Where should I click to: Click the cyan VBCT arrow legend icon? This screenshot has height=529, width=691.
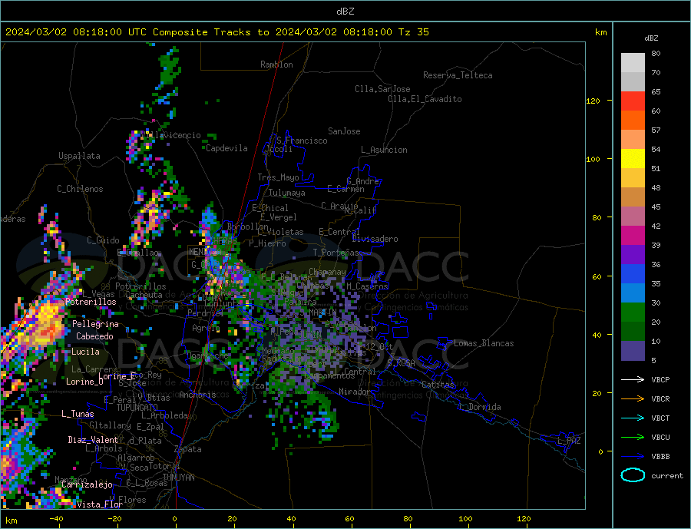point(633,418)
